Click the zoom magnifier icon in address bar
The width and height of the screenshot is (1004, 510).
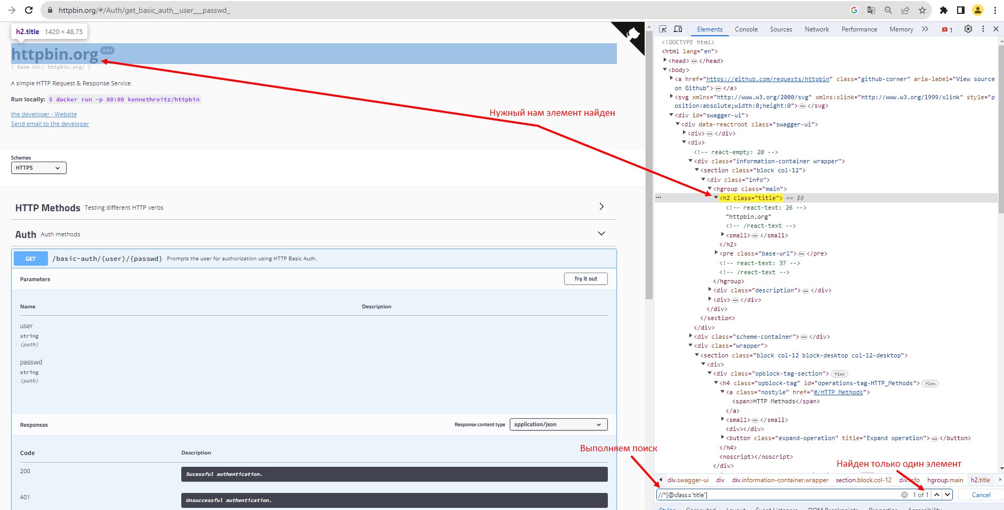pos(888,10)
